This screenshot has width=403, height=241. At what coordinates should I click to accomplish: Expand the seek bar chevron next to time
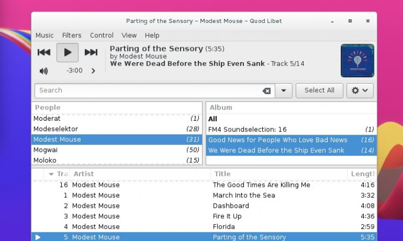pyautogui.click(x=93, y=71)
